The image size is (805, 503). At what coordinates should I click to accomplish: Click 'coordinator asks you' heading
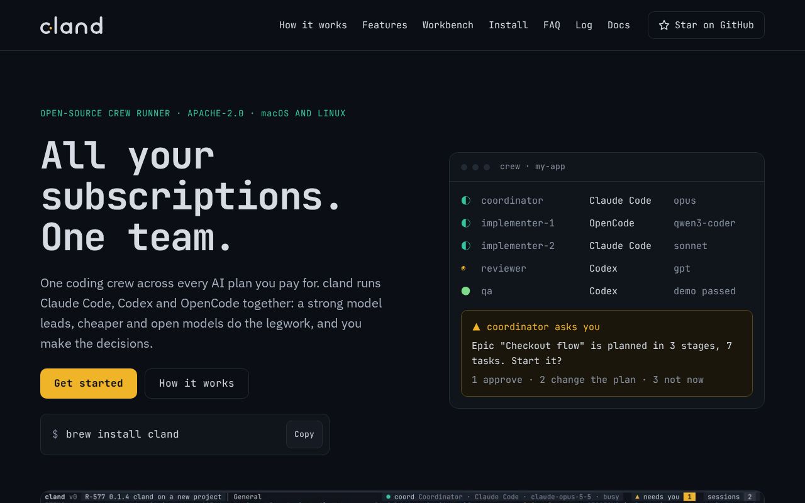543,327
